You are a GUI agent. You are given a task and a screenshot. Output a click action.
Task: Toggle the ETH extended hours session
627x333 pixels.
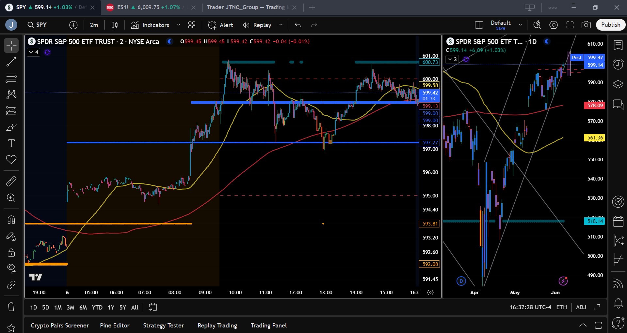562,307
